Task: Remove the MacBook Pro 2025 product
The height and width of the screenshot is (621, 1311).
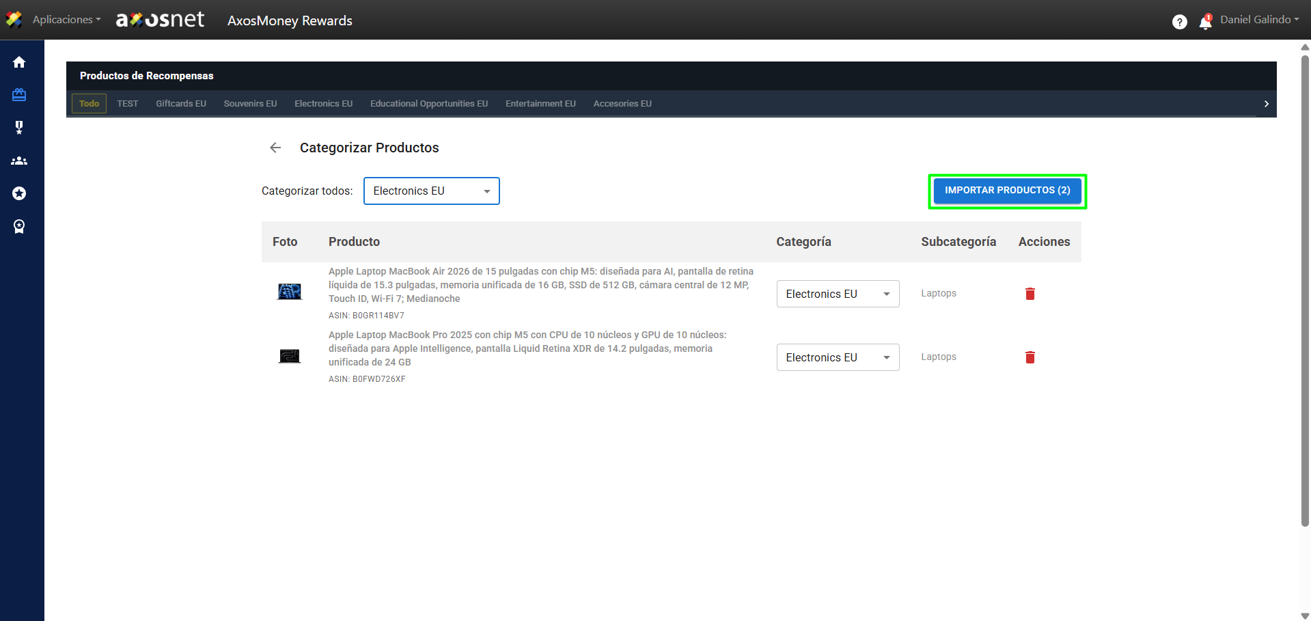Action: [1030, 357]
